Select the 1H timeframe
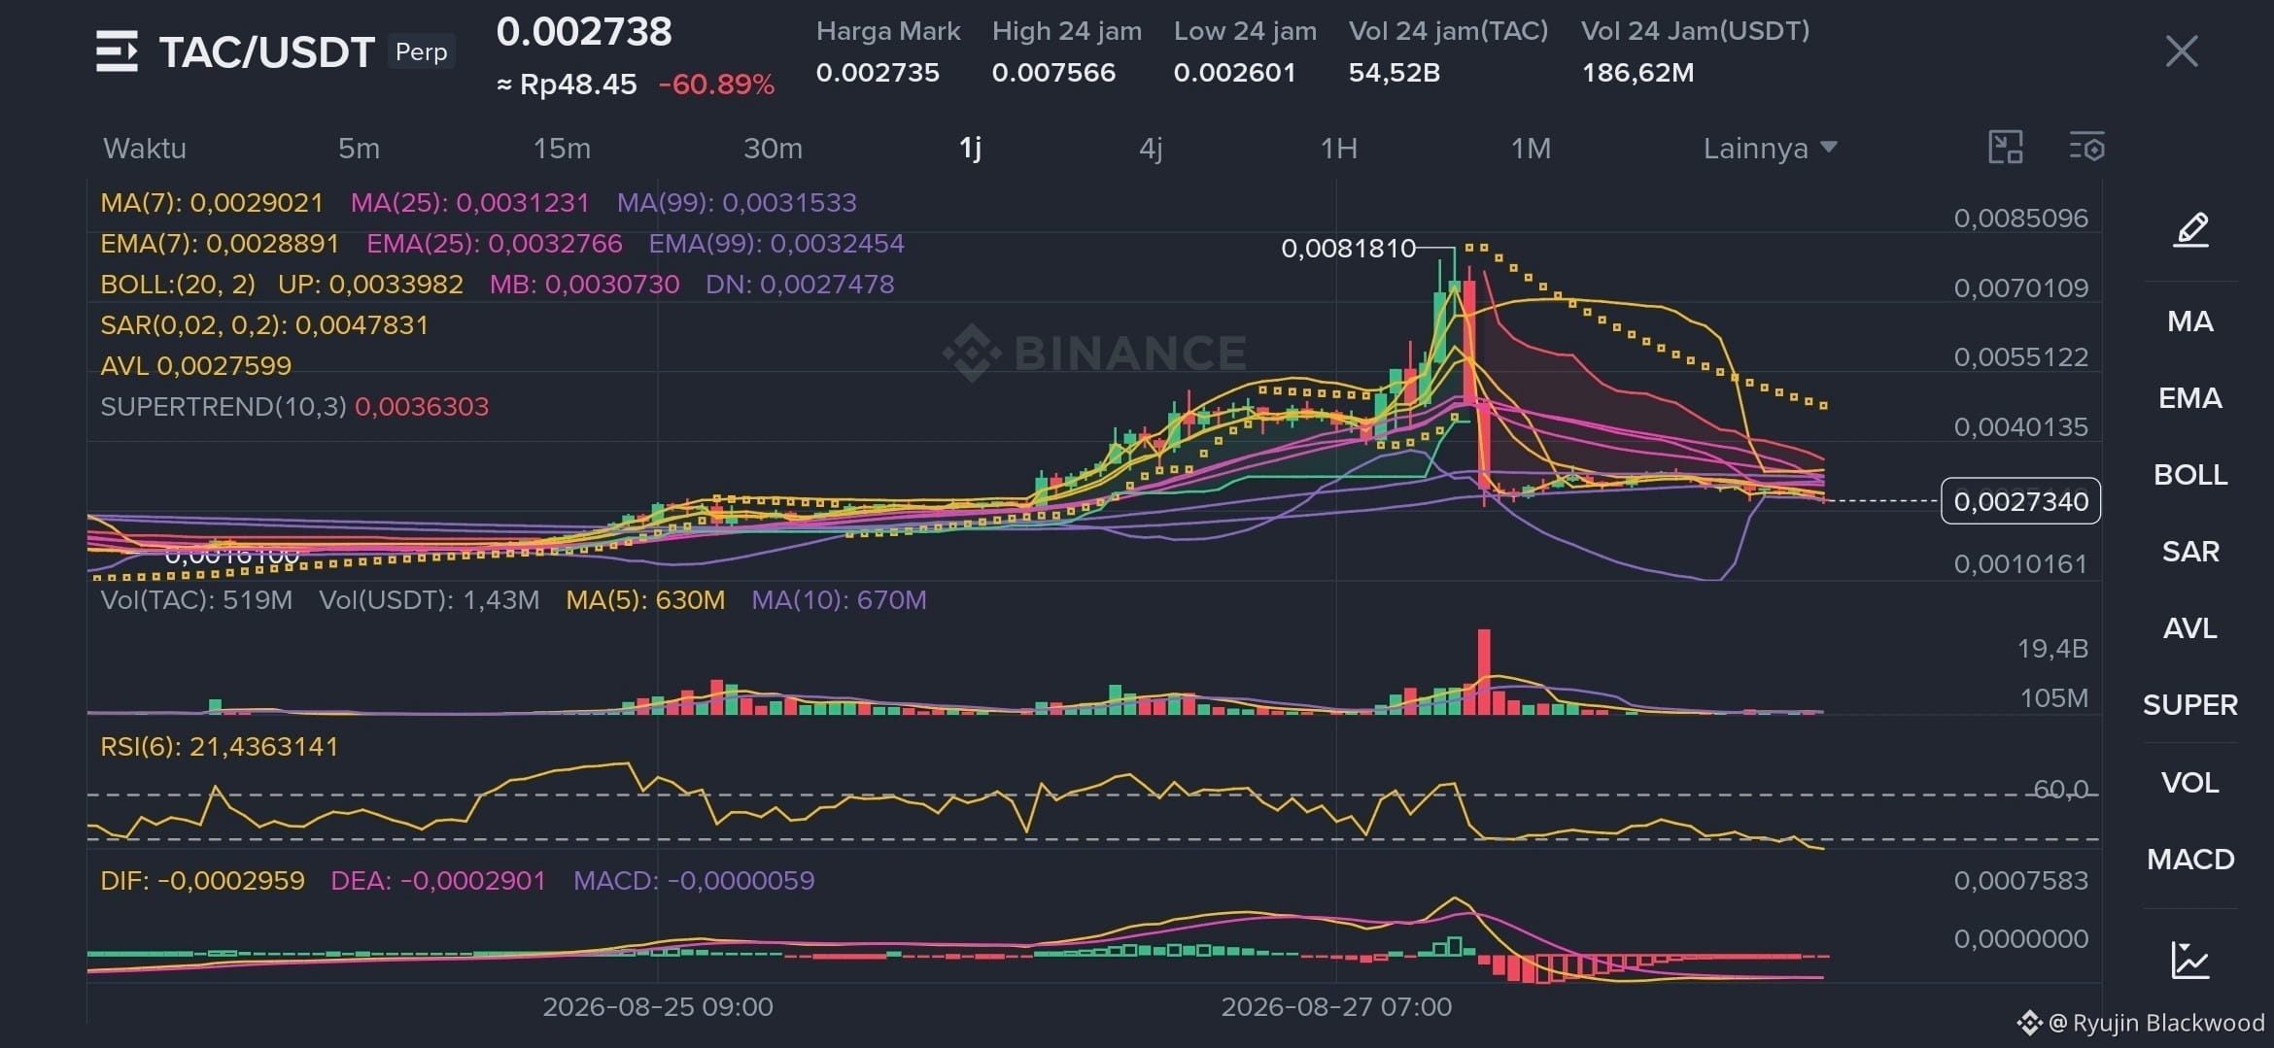This screenshot has height=1048, width=2274. [x=1338, y=149]
